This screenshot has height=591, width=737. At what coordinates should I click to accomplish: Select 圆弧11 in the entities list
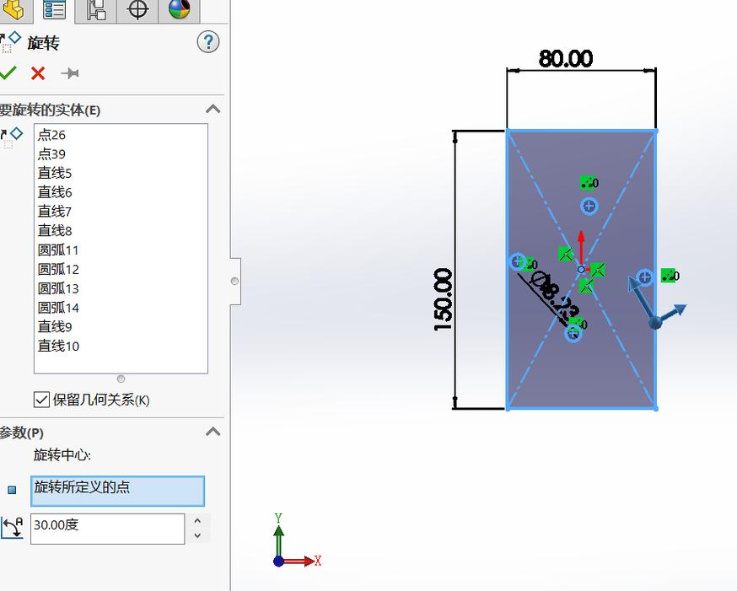click(57, 250)
